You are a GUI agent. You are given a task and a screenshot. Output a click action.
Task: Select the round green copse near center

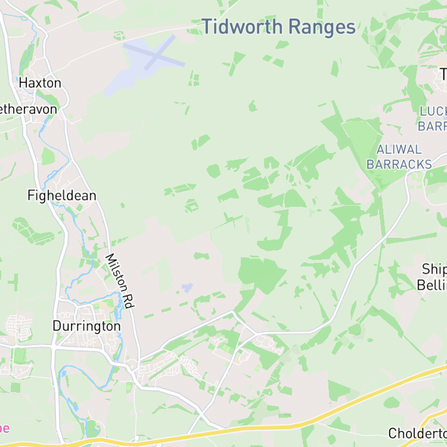point(213,171)
